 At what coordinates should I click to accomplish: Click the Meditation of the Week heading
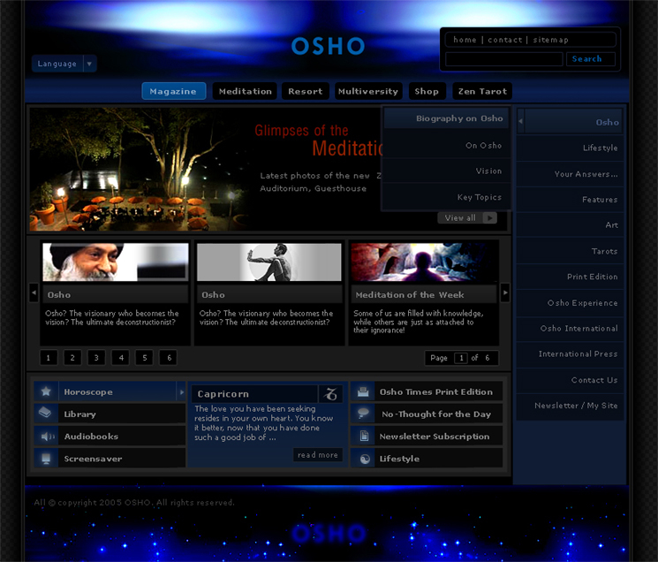click(x=410, y=294)
